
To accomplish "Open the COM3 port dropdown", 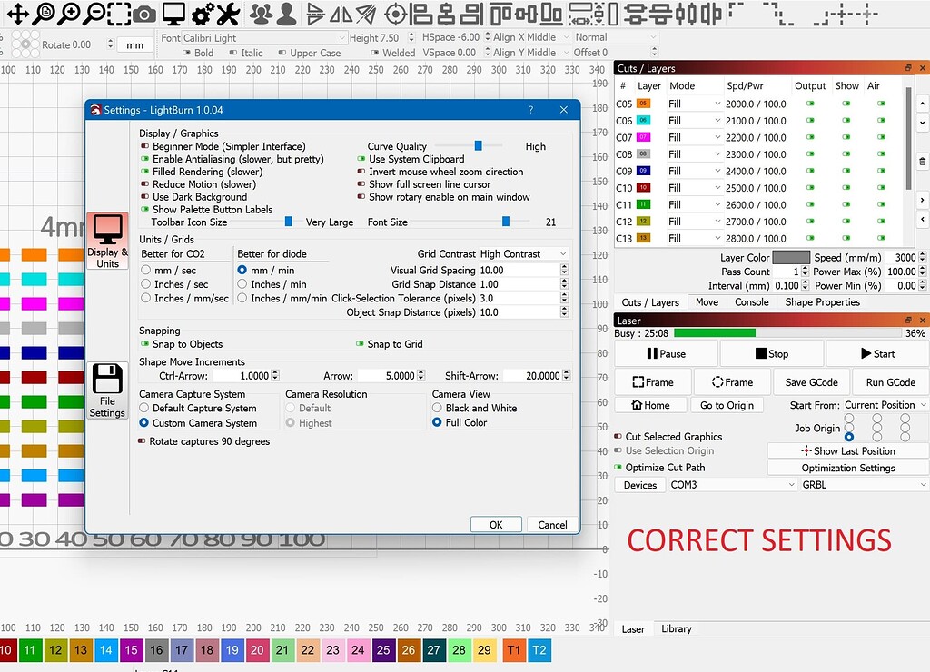I will 732,485.
